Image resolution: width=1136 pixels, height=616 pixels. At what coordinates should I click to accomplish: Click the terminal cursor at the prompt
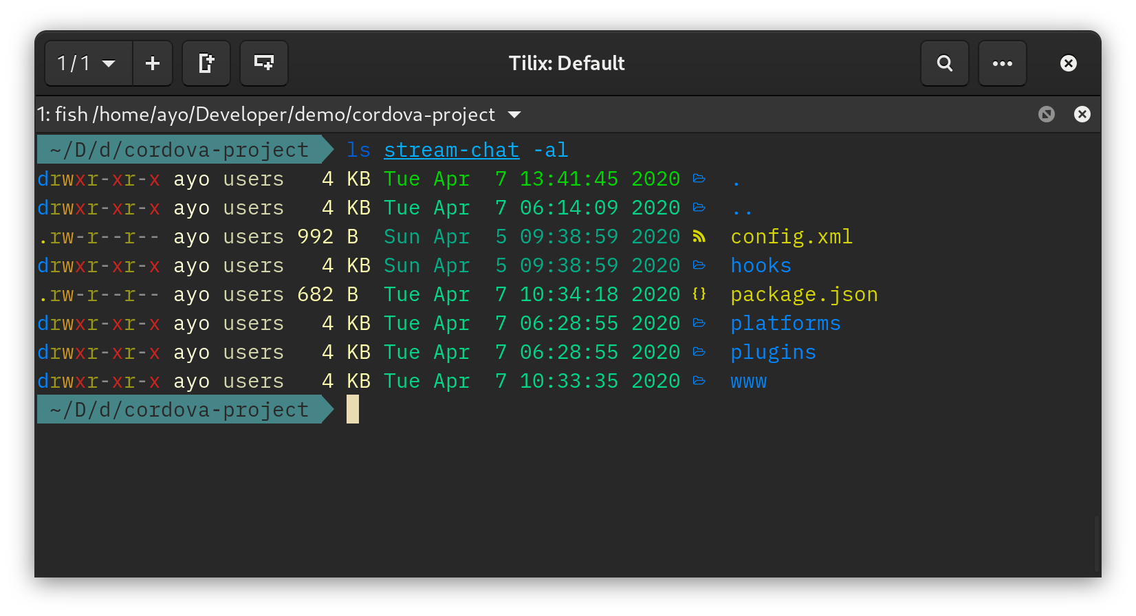tap(353, 409)
